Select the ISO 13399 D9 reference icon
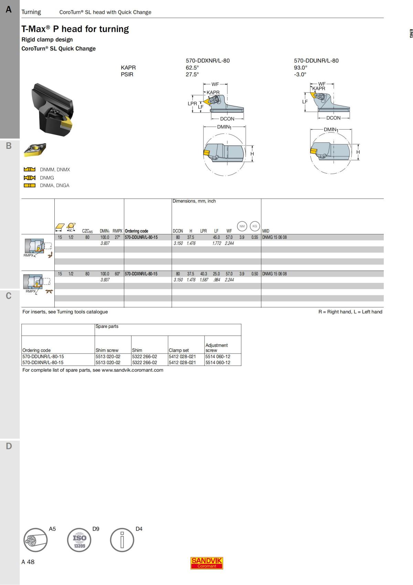Screen dimensions: 413x585 click(79, 540)
